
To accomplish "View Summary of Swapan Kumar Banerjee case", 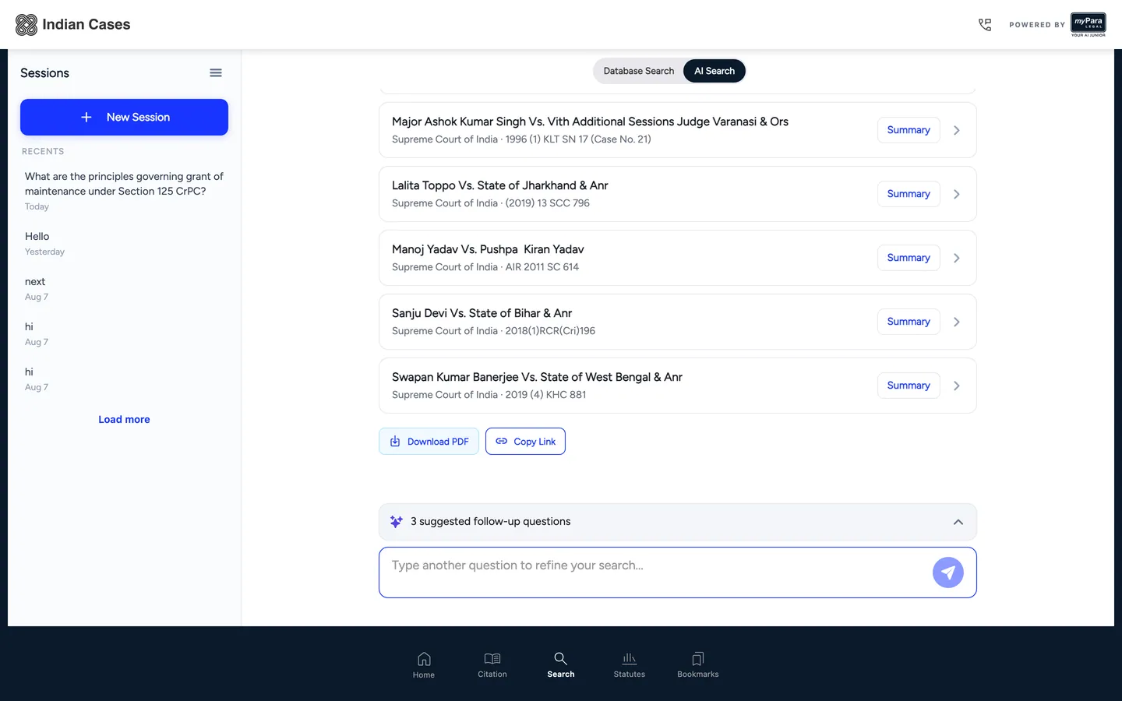I will [909, 386].
